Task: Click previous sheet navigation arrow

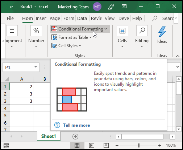Action: click(x=11, y=137)
